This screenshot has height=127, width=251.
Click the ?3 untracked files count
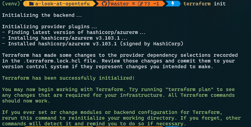147,3
